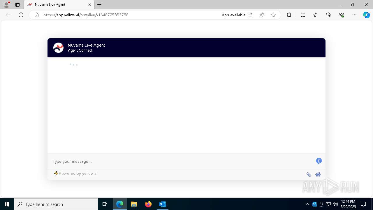Open the Windows Start menu

click(7, 204)
